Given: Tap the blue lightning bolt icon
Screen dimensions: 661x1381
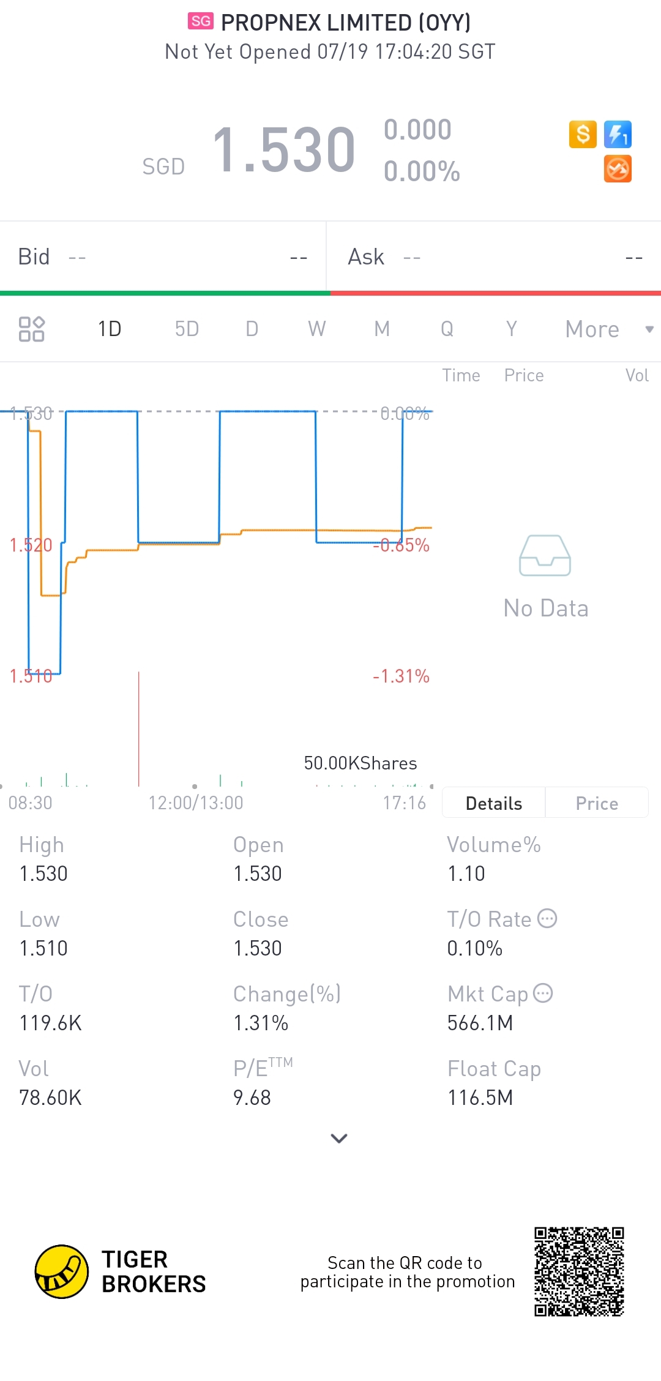Looking at the screenshot, I should point(618,134).
